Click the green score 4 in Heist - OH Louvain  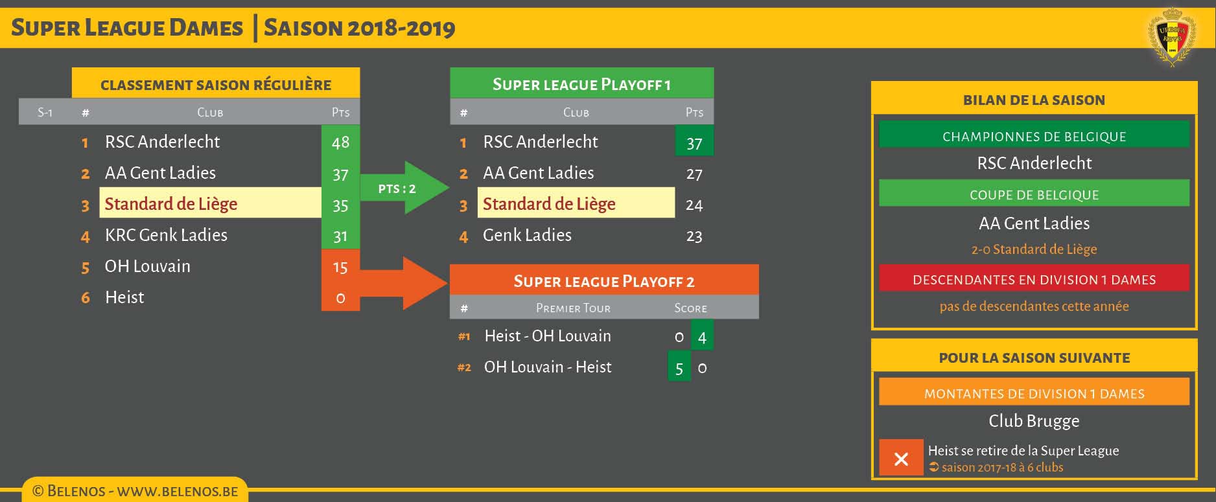[702, 336]
